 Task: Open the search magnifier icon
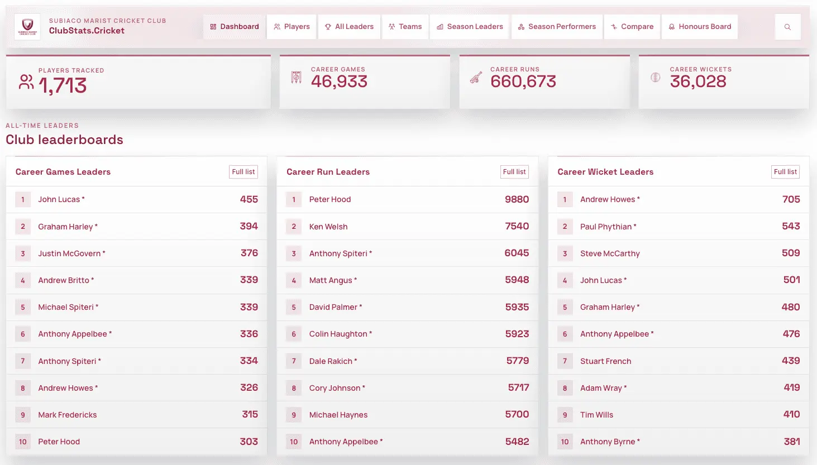coord(787,27)
